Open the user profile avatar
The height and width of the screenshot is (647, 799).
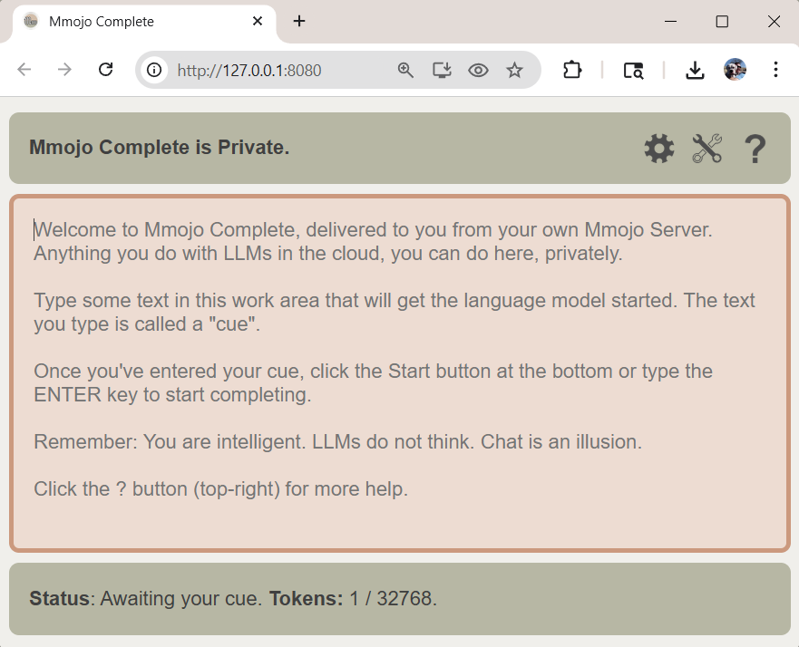click(735, 70)
